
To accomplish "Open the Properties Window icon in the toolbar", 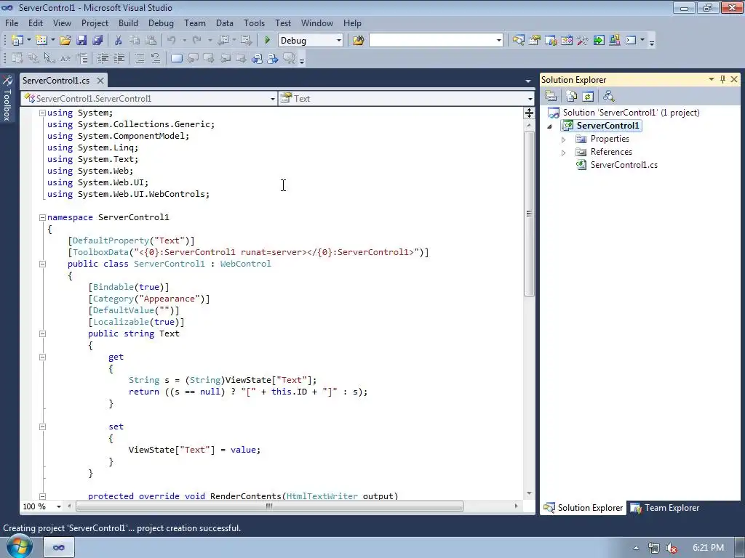I will pos(535,41).
